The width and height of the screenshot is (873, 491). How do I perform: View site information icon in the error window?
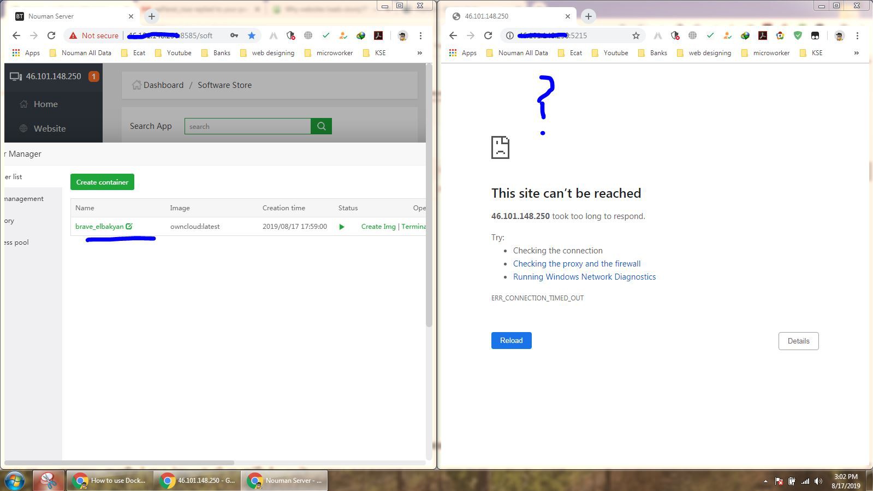pos(509,36)
